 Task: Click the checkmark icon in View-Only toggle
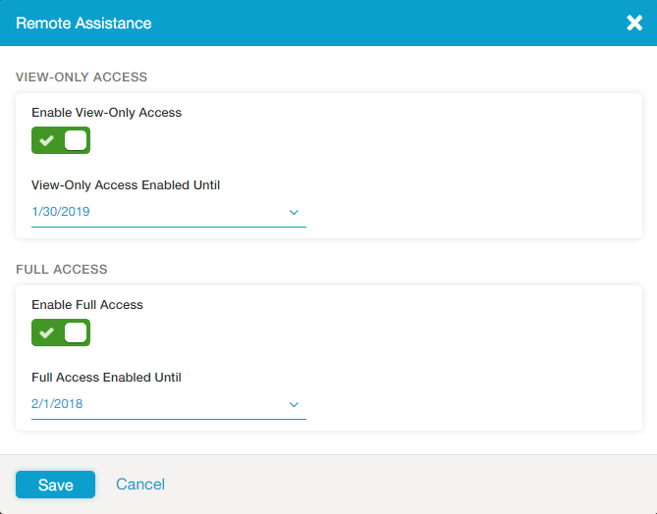[x=46, y=140]
